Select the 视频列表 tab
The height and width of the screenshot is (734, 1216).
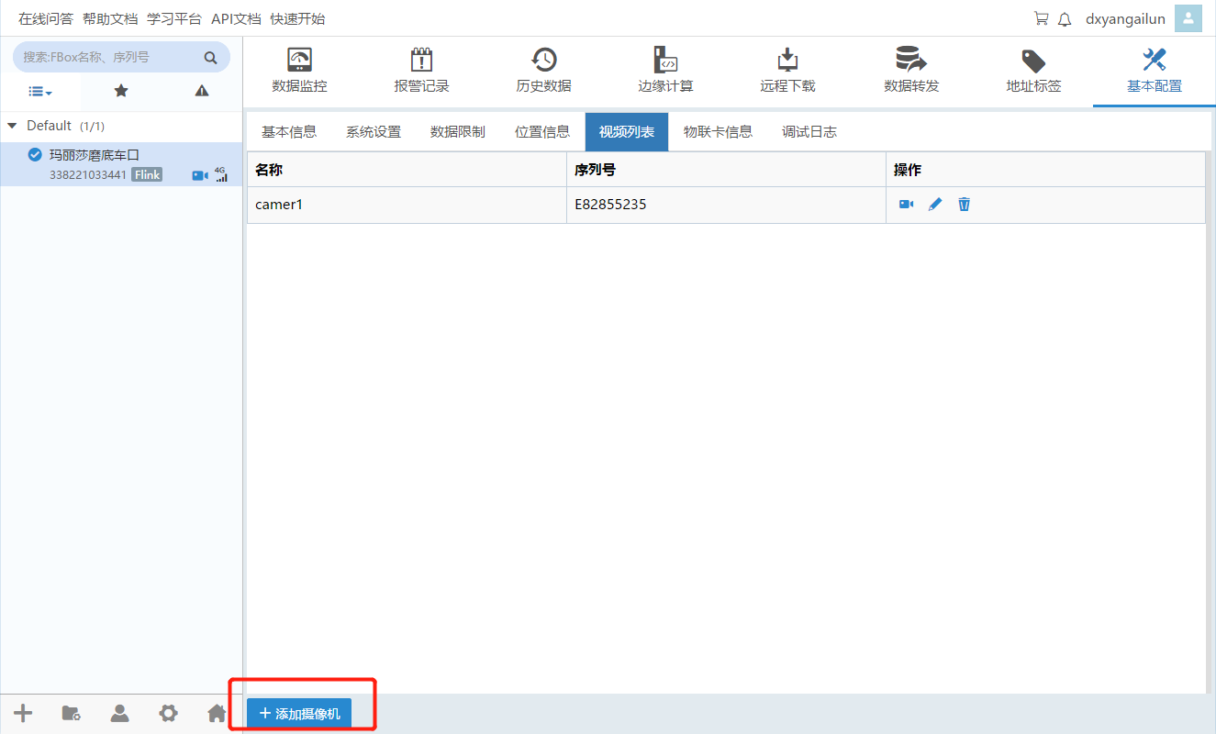coord(627,131)
